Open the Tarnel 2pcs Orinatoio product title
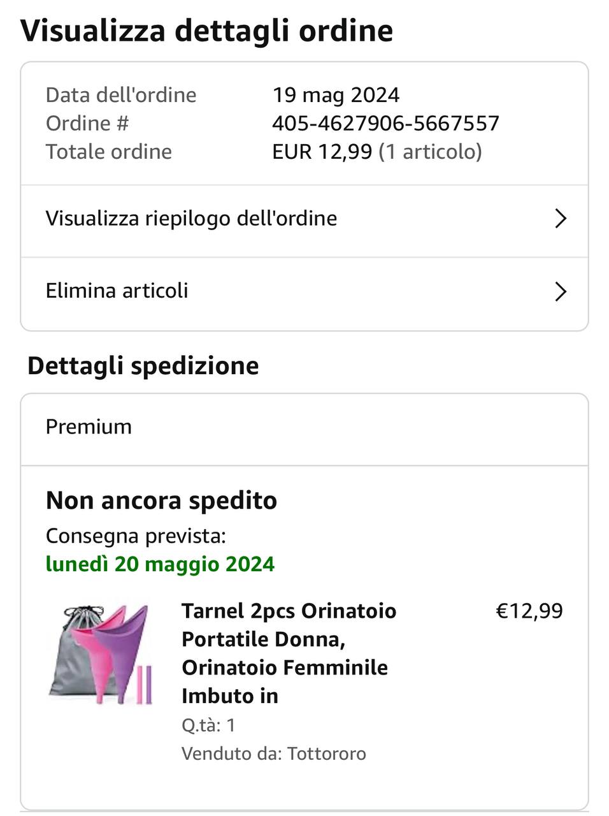This screenshot has width=609, height=816. pyautogui.click(x=289, y=653)
